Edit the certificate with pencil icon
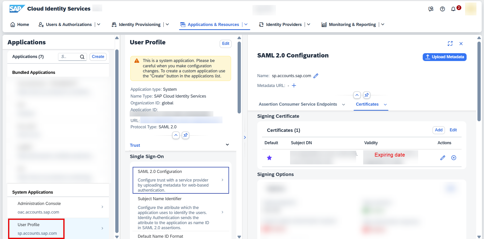The height and width of the screenshot is (239, 484). click(443, 158)
